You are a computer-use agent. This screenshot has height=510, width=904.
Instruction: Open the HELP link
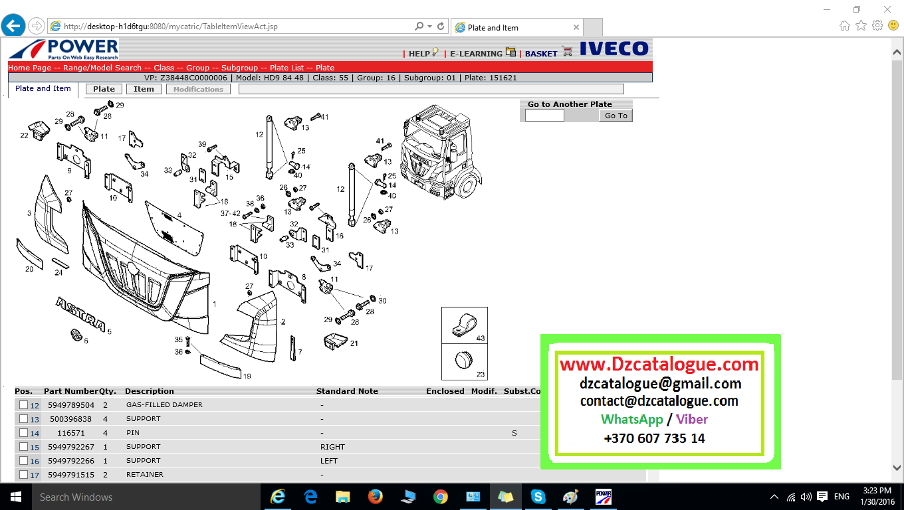pyautogui.click(x=419, y=54)
